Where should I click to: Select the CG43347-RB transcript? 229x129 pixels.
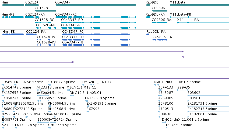point(98,28)
